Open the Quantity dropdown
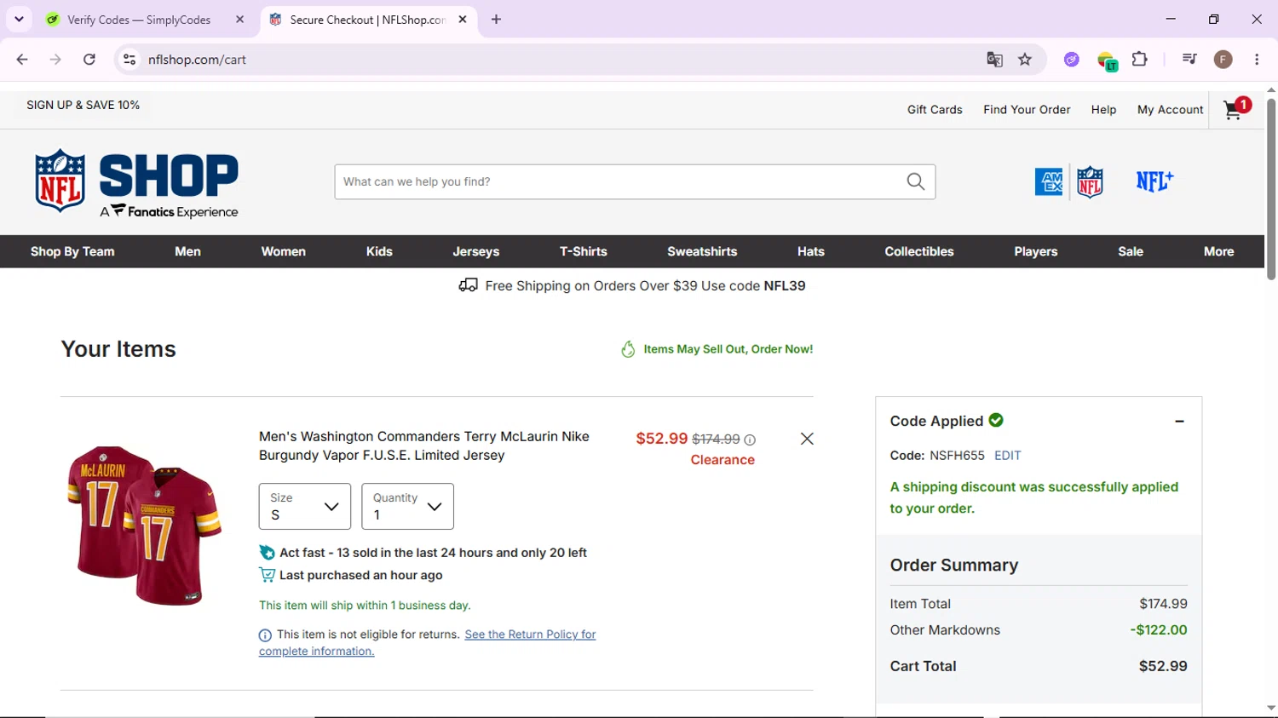The height and width of the screenshot is (718, 1278). coord(407,506)
